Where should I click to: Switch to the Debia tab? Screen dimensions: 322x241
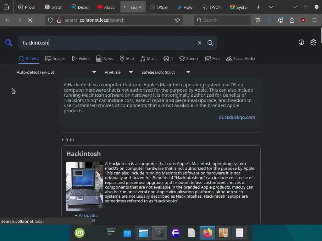tap(80, 7)
